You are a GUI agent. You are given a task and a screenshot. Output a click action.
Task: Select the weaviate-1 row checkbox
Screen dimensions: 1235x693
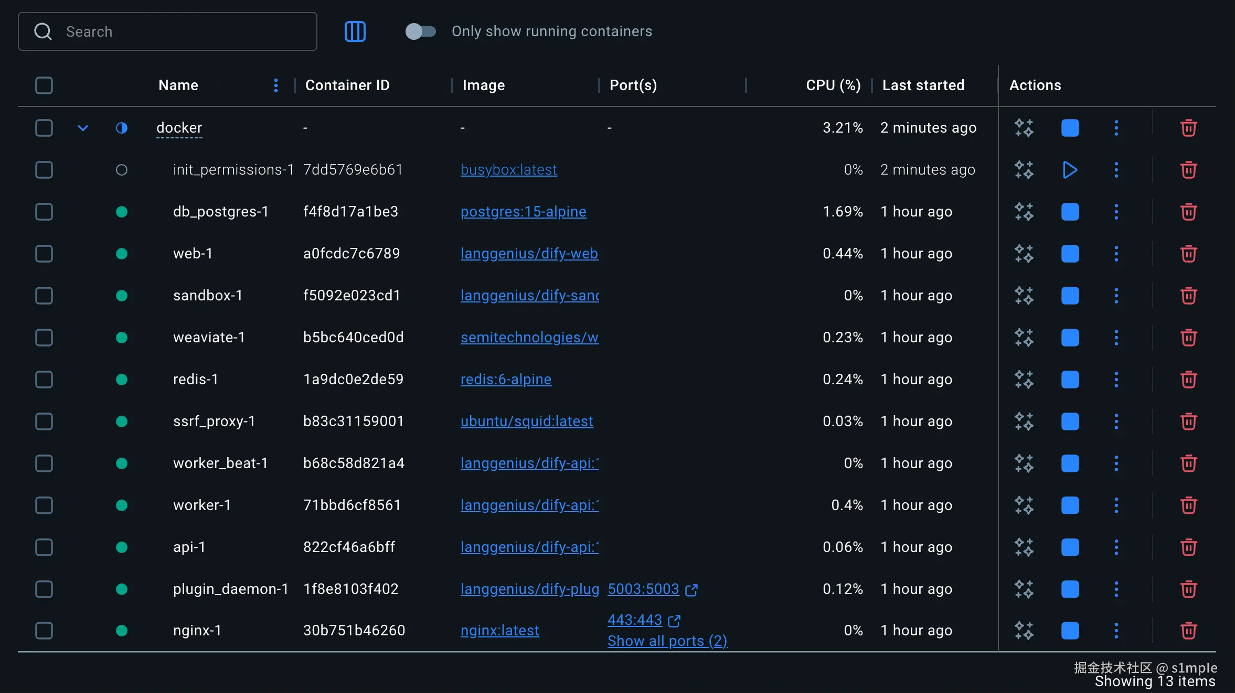point(44,338)
